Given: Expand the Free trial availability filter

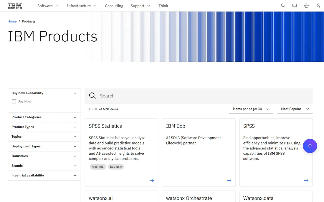Looking at the screenshot, I should point(44,175).
